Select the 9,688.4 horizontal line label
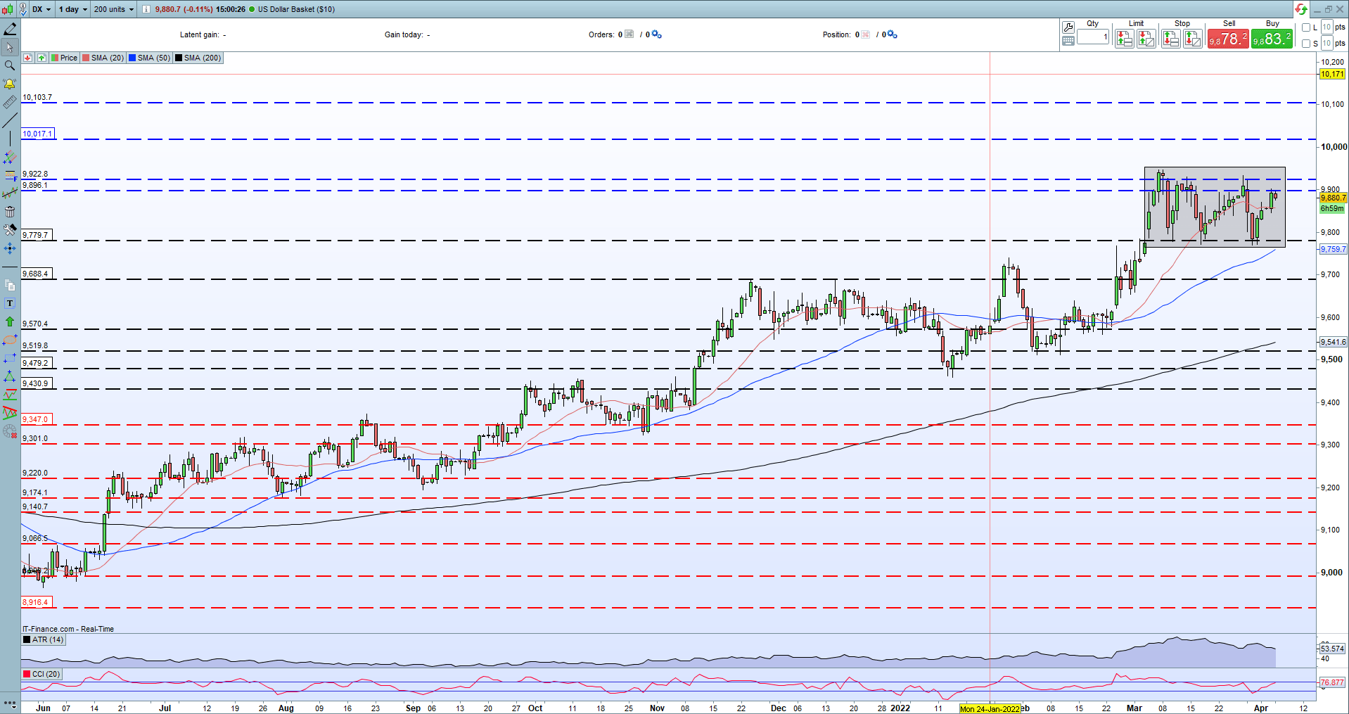1349x714 pixels. coord(36,274)
